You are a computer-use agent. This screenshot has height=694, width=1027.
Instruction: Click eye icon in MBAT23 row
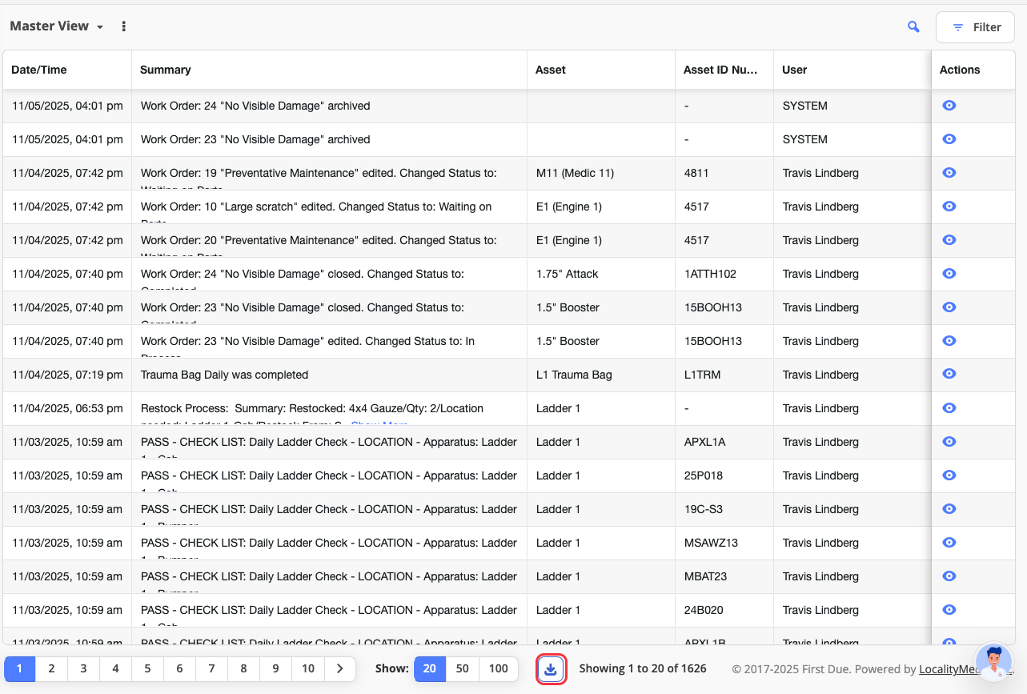949,576
